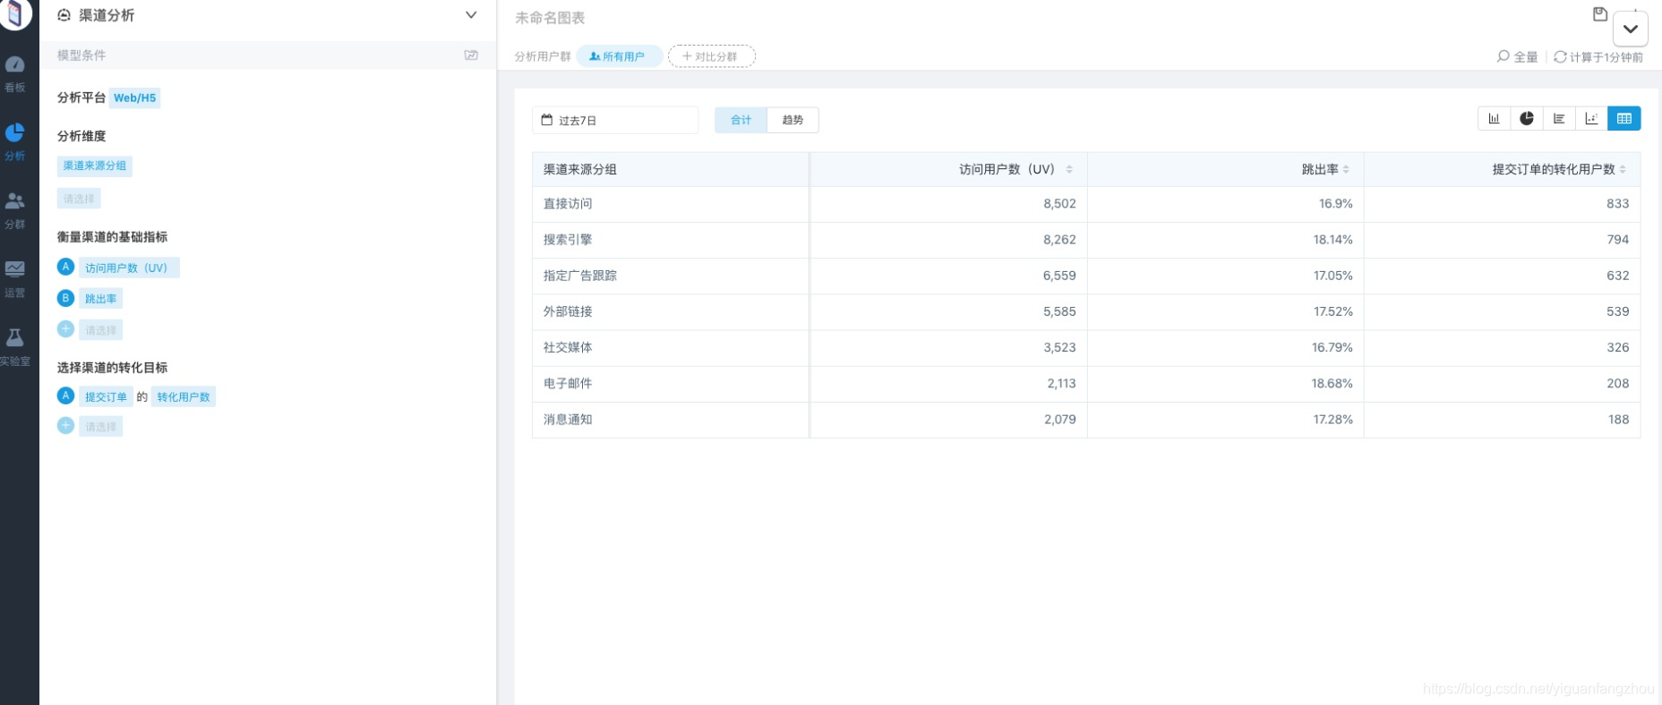The height and width of the screenshot is (705, 1662).
Task: Sort by 跳出率 column arrows
Action: [1346, 169]
